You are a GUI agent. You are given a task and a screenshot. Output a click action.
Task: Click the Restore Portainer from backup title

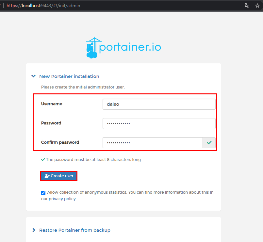(x=75, y=230)
